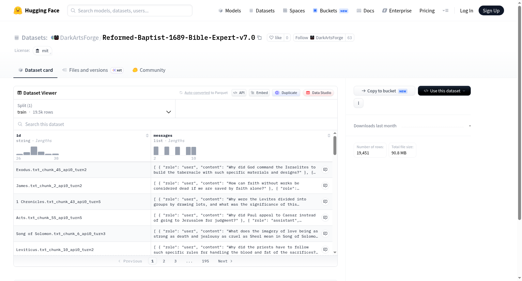The width and height of the screenshot is (522, 281).
Task: Click the messages lengths histogram
Action: [x=175, y=151]
